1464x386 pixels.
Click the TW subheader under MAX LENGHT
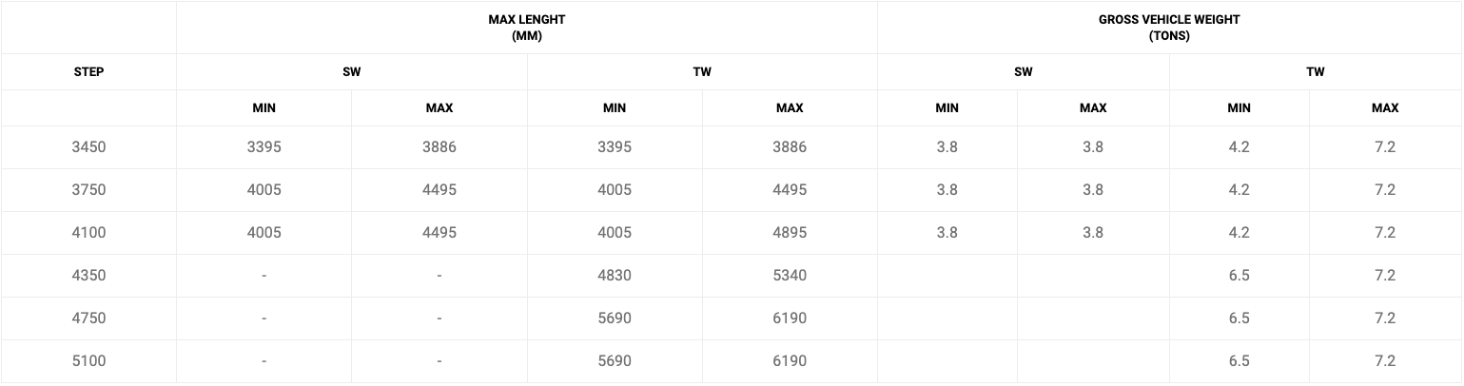pos(702,71)
